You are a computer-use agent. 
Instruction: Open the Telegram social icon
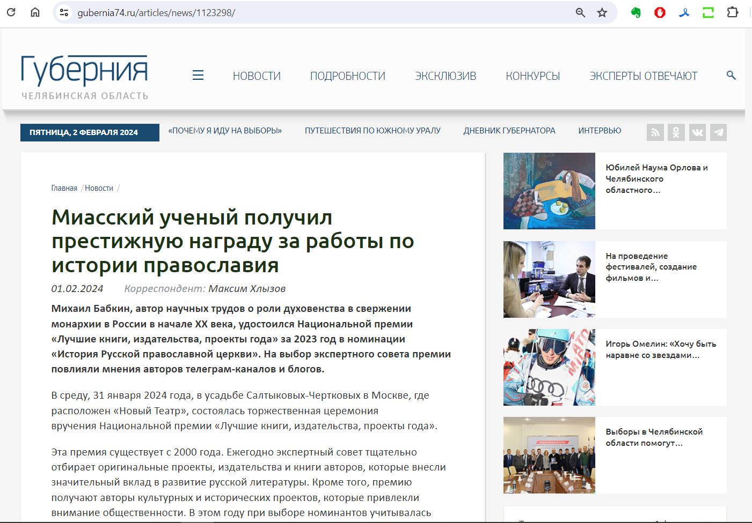(x=718, y=132)
